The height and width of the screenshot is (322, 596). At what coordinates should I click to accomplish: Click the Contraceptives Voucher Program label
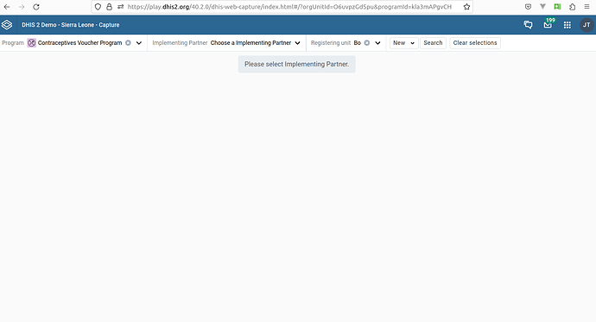(x=79, y=43)
